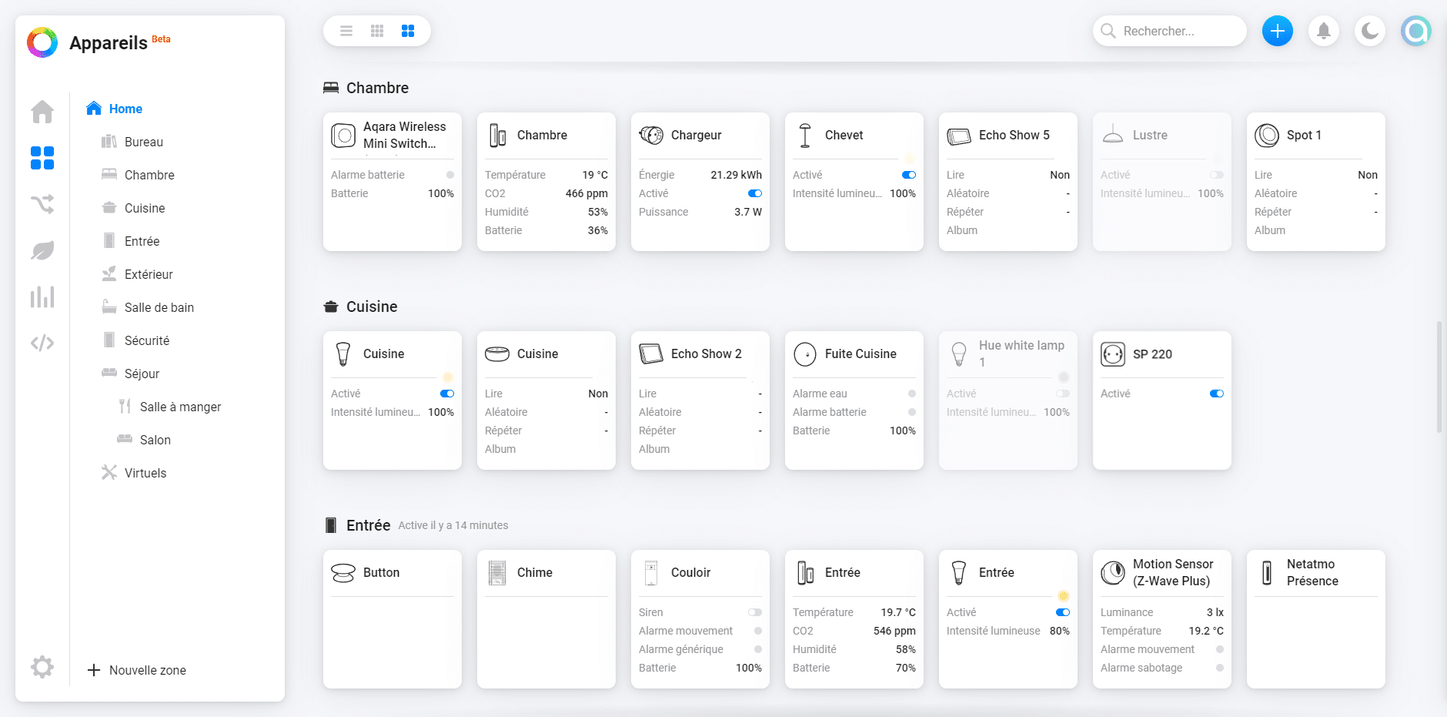Toggle SP 220 Activé switch
This screenshot has width=1447, height=717.
[x=1217, y=394]
